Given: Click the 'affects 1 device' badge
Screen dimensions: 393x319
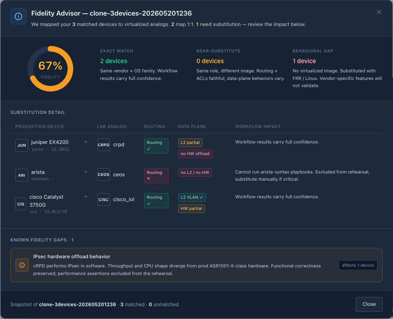Looking at the screenshot, I should [358, 265].
